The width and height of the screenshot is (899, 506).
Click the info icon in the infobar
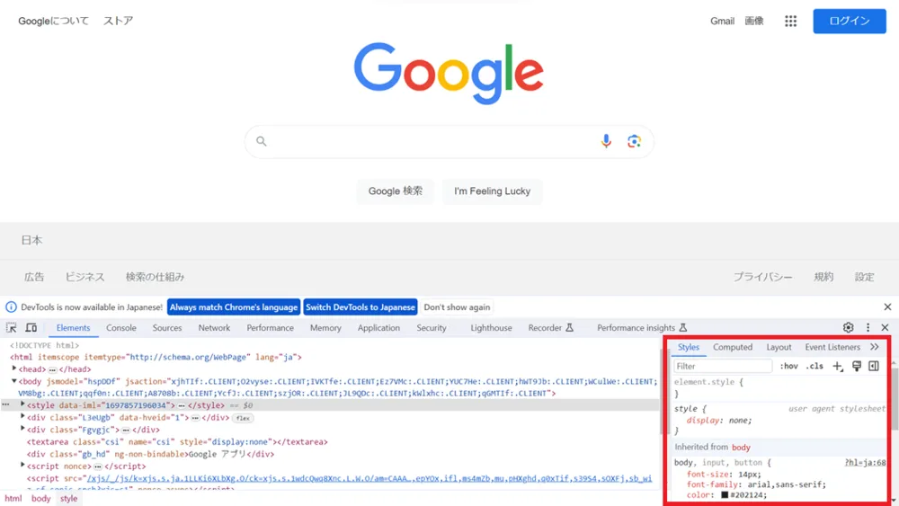[11, 307]
